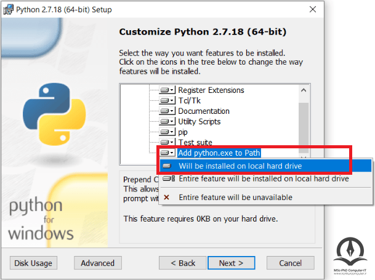
Task: Select the Register Extensions tree label
Action: (x=211, y=90)
